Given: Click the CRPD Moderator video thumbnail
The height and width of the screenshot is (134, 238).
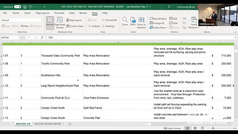Looking at the screenshot, I should click(x=218, y=15).
